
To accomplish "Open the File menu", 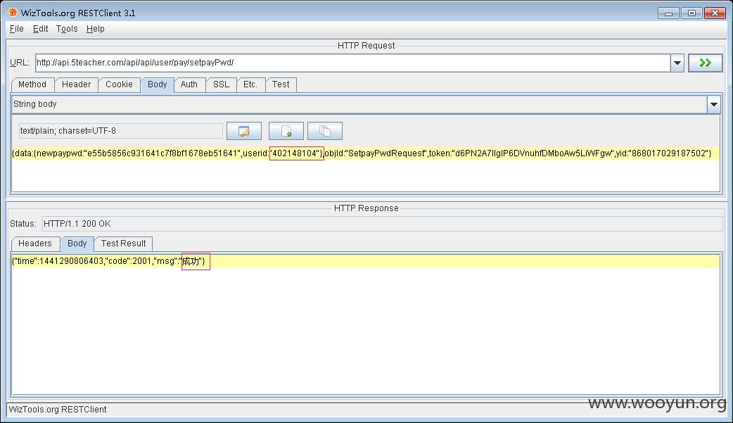I will coord(17,29).
